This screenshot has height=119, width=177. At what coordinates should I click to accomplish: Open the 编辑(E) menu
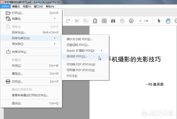[16, 7]
